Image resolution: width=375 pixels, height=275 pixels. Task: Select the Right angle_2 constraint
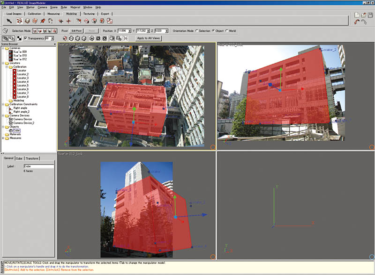[x=21, y=112]
